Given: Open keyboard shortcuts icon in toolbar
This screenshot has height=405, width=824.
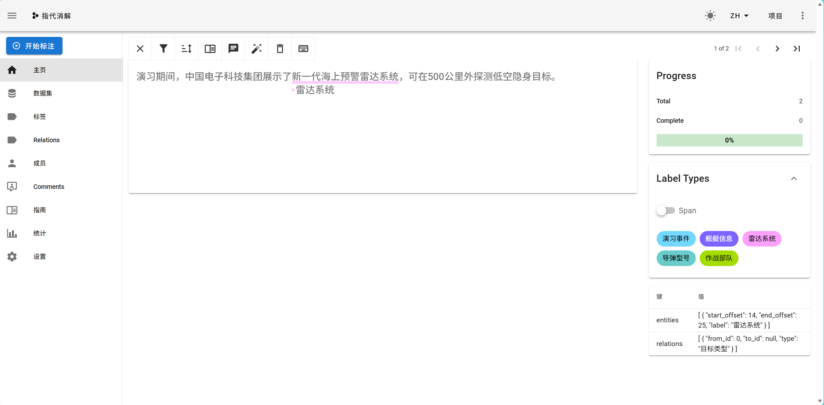Looking at the screenshot, I should click(x=303, y=49).
